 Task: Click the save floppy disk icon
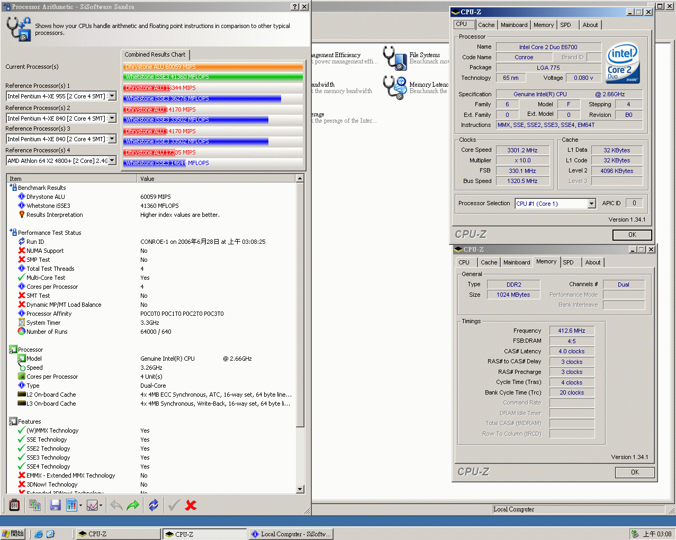55,505
